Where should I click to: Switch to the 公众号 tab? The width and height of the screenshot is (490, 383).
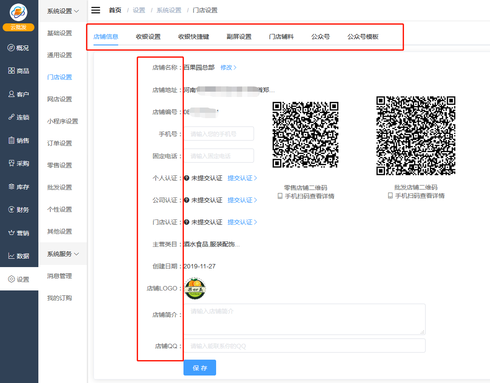click(x=321, y=37)
